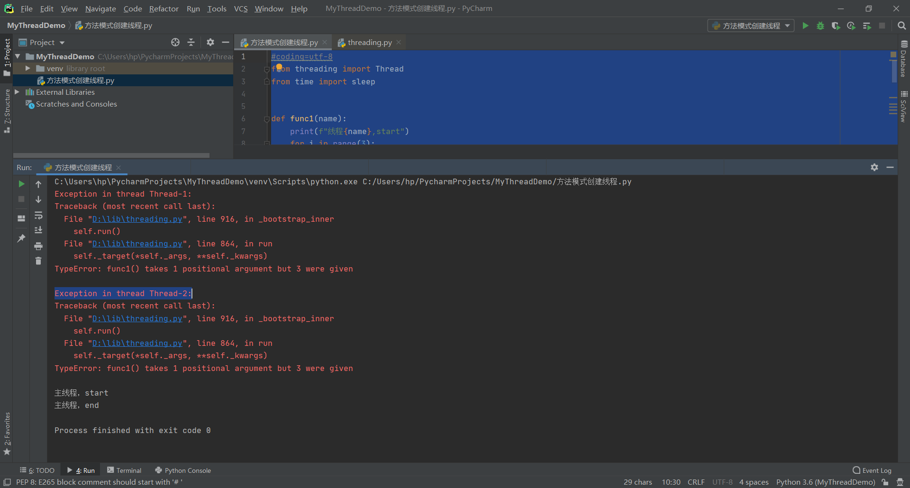The width and height of the screenshot is (910, 488).
Task: Toggle the Z: Structure side tool window
Action: [7, 111]
